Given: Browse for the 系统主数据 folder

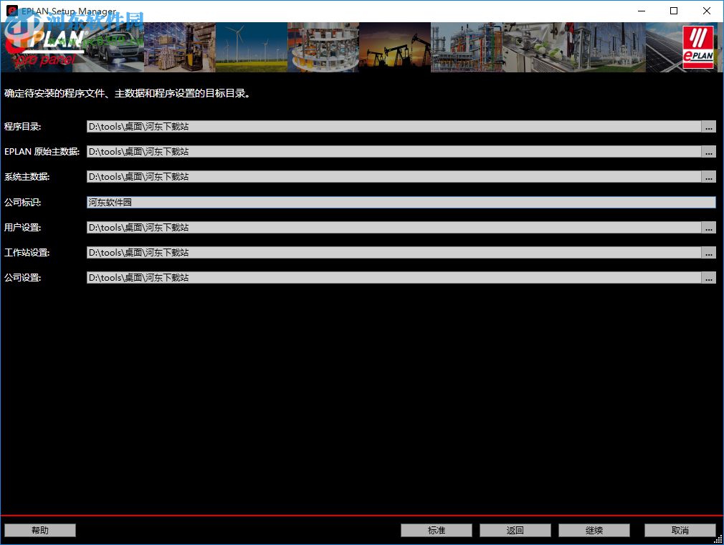Looking at the screenshot, I should click(x=709, y=176).
